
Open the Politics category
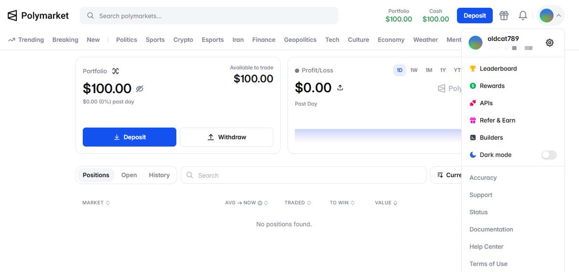tap(126, 40)
